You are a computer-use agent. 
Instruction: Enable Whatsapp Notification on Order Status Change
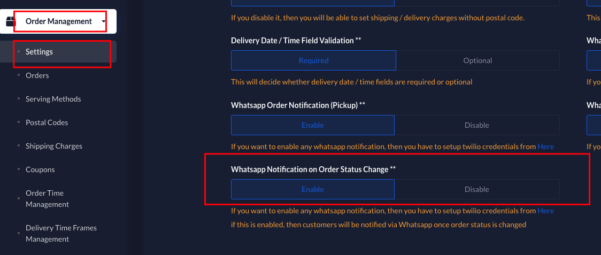click(313, 189)
